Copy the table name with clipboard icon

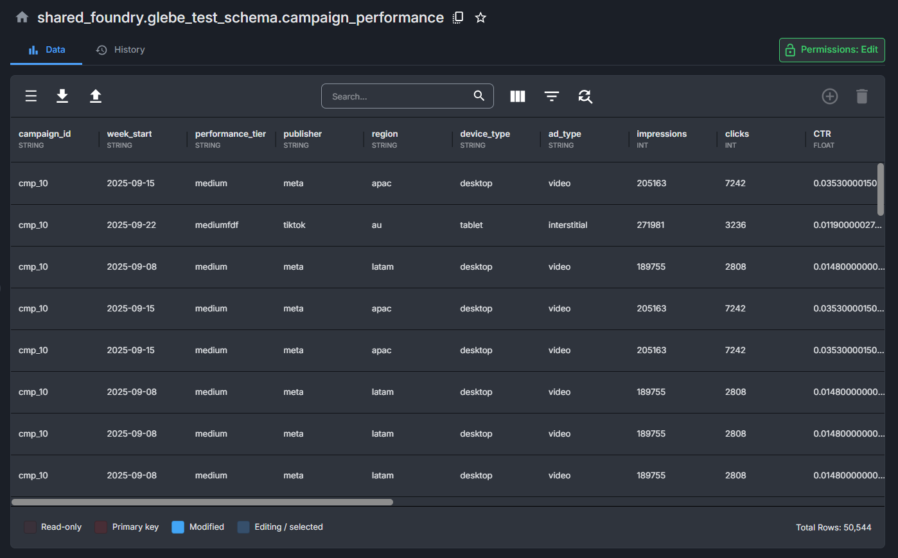tap(458, 17)
